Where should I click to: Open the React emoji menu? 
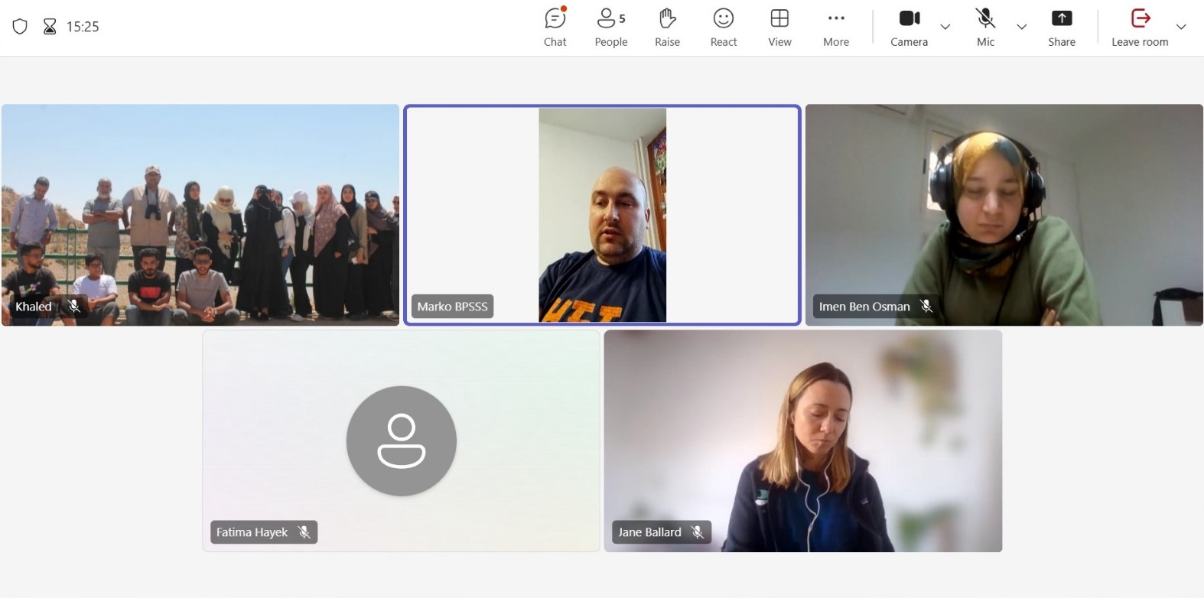(723, 28)
